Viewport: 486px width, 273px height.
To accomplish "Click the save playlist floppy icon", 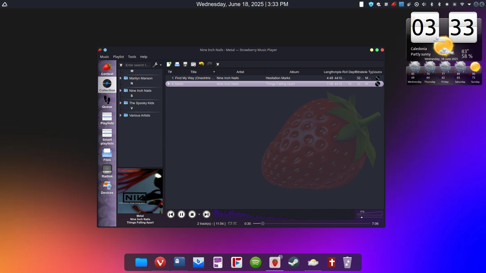I will tap(185, 64).
